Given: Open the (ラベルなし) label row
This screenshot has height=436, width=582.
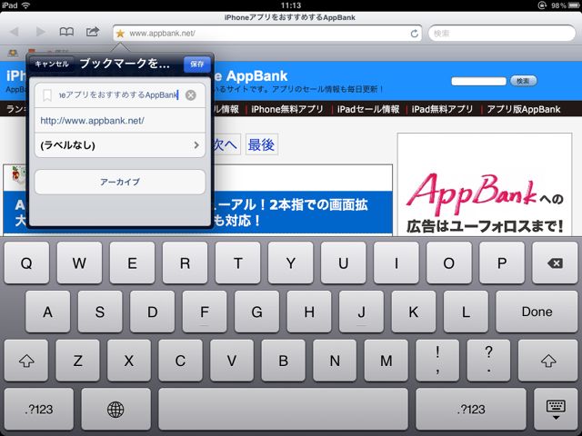Looking at the screenshot, I should tap(120, 145).
